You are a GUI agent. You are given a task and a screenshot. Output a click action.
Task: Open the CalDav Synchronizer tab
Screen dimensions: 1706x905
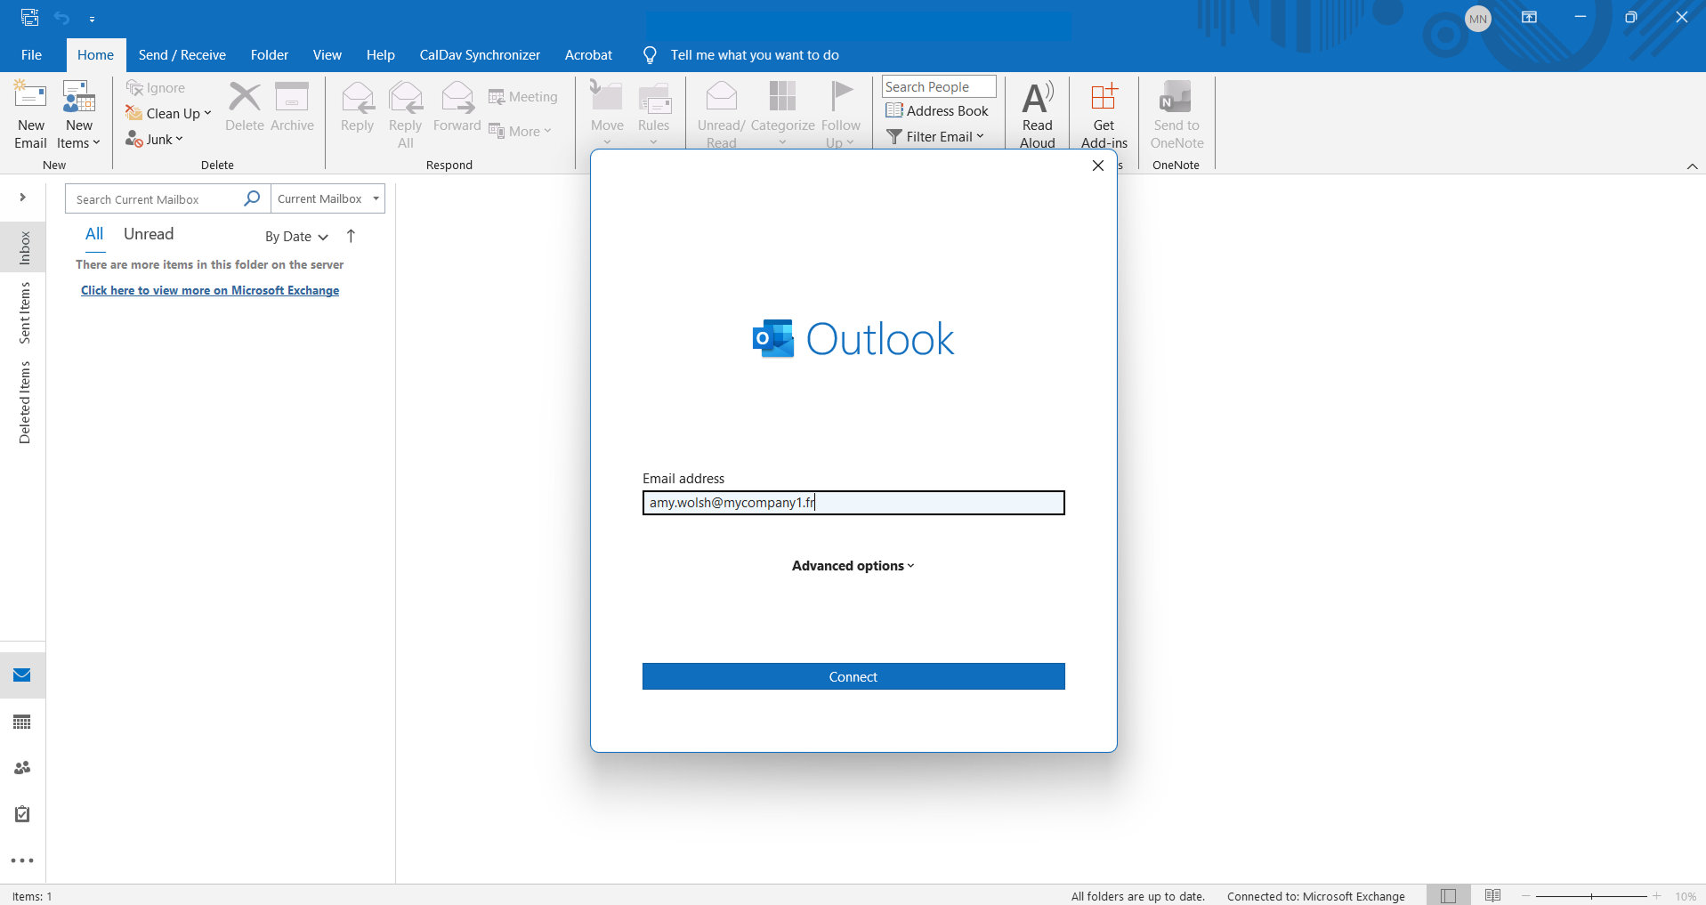(480, 55)
